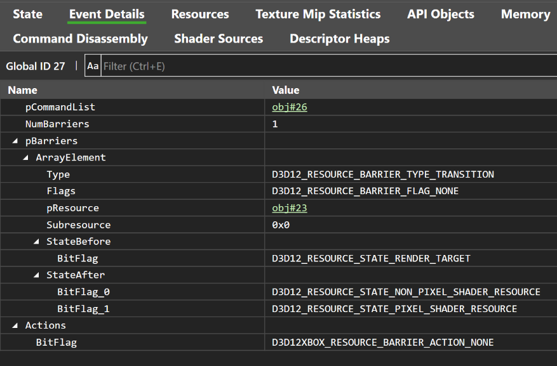Select the NumBarriers row name
The width and height of the screenshot is (557, 366).
[x=57, y=124]
